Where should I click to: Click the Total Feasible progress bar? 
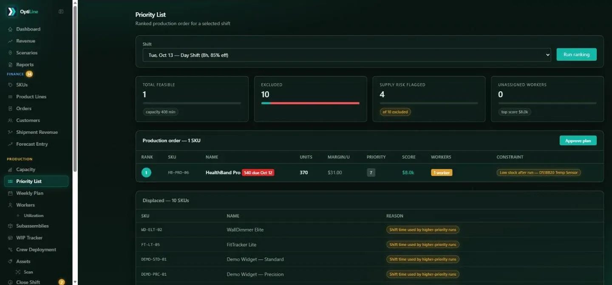[192, 103]
